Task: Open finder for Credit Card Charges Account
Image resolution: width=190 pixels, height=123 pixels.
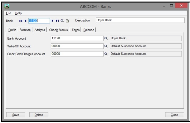Action: (106, 54)
